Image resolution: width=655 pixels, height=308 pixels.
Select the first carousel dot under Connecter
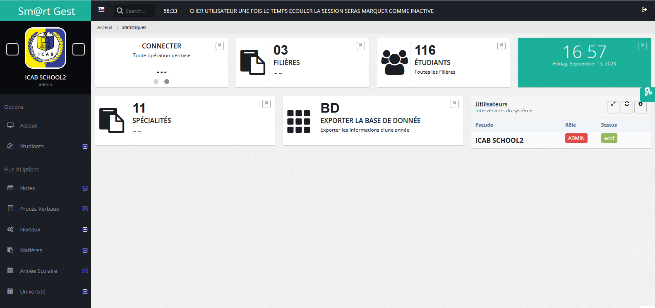click(156, 82)
